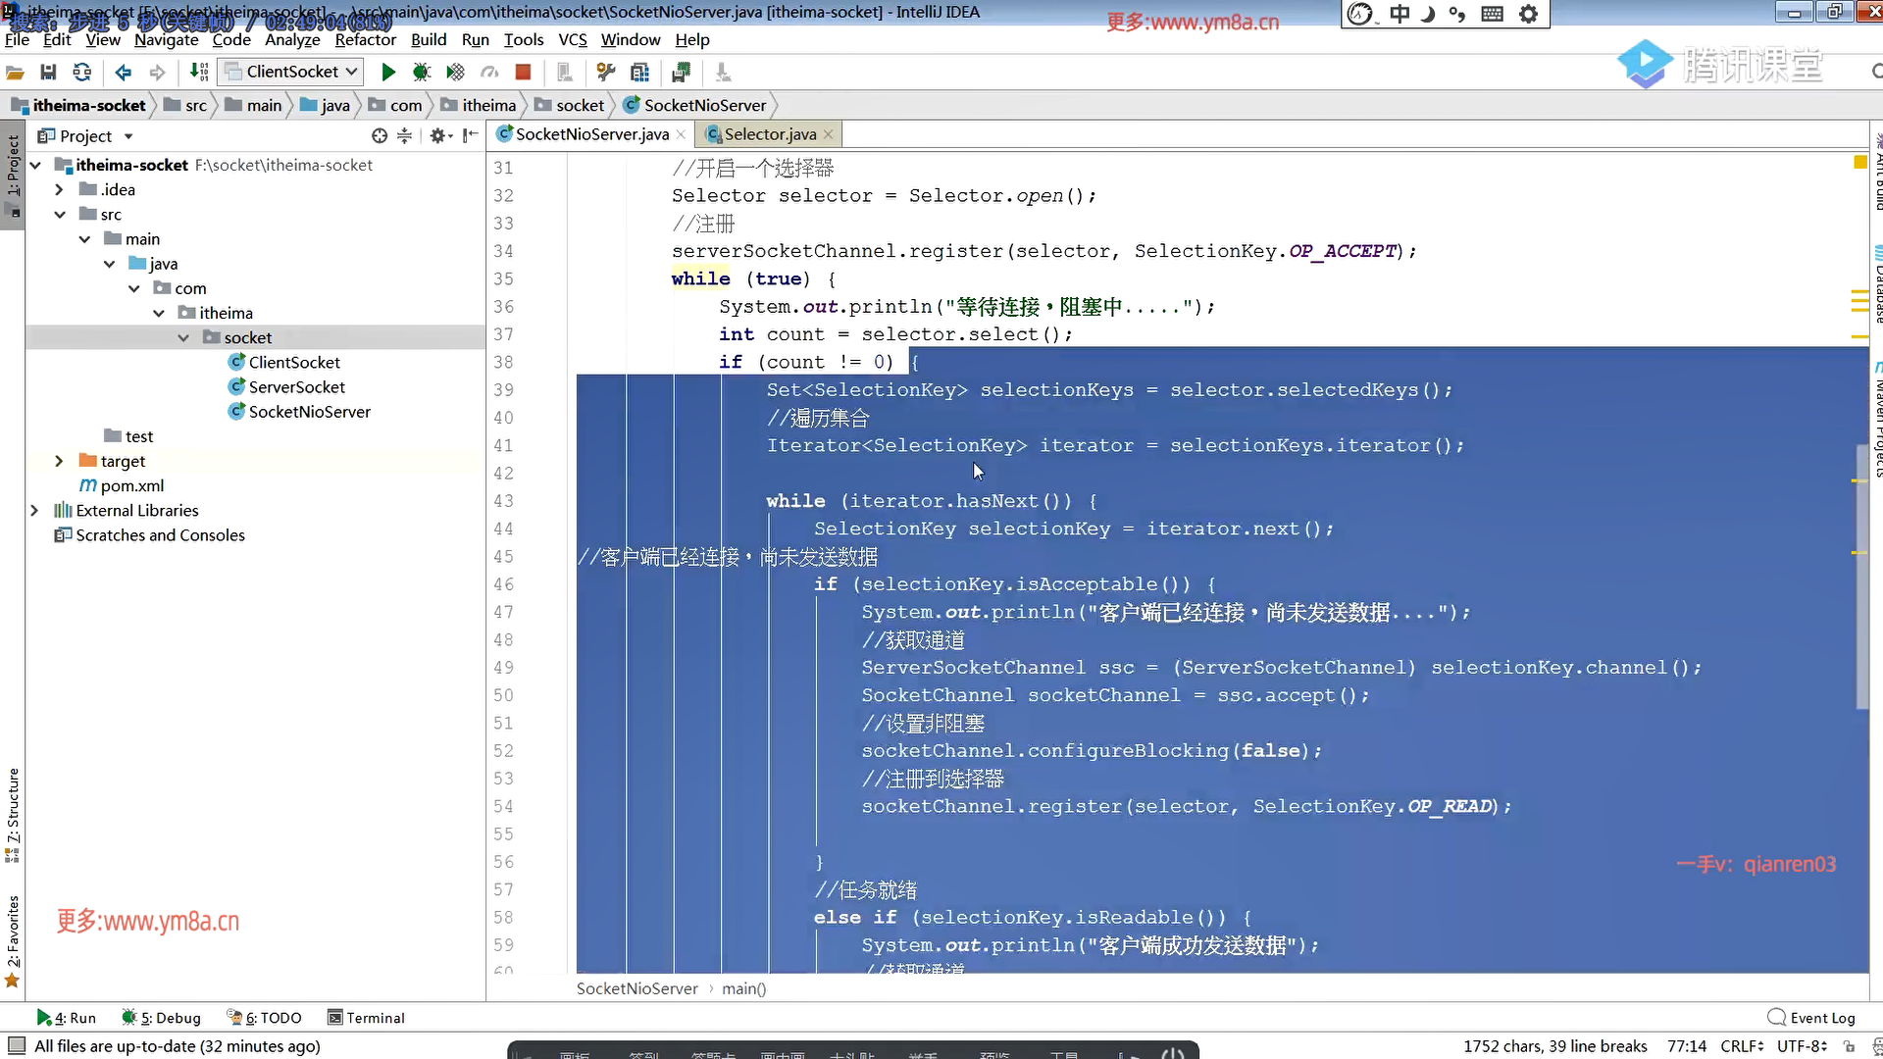Open the Event Log
Image resolution: width=1883 pixels, height=1059 pixels.
[1811, 1018]
